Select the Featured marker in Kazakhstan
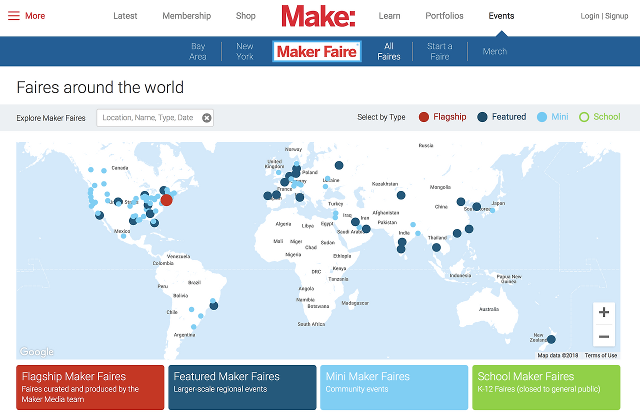 pos(401,195)
